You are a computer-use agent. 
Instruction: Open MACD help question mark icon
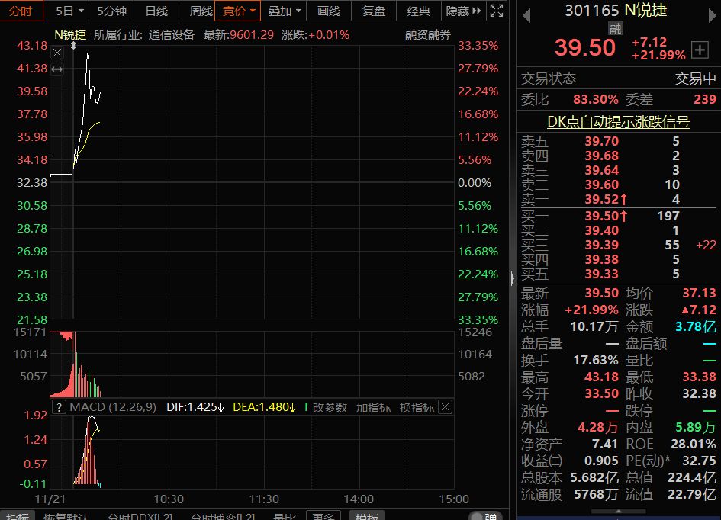click(59, 407)
